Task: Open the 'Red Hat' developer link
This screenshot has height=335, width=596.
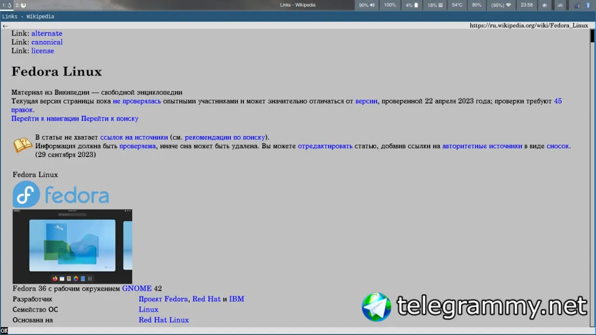Action: [206, 299]
